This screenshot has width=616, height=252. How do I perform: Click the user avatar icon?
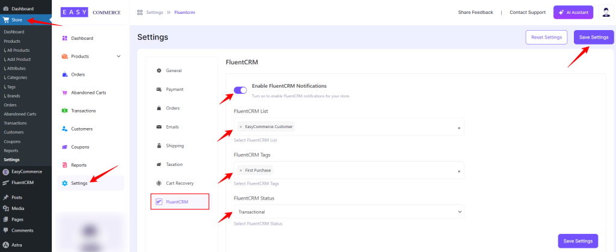pos(606,12)
